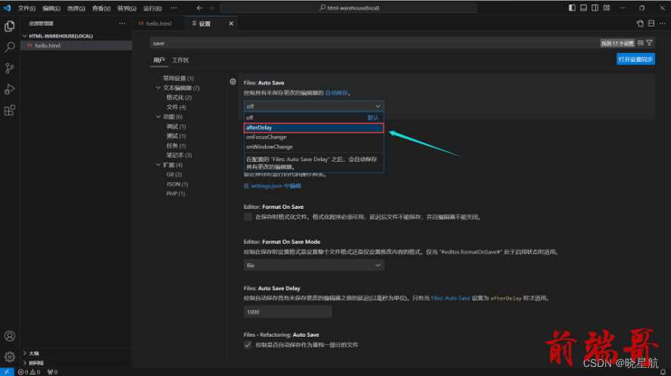
Task: Click errors and warnings status item
Action: point(29,372)
